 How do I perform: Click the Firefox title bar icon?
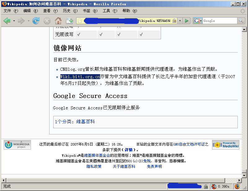click(4, 4)
